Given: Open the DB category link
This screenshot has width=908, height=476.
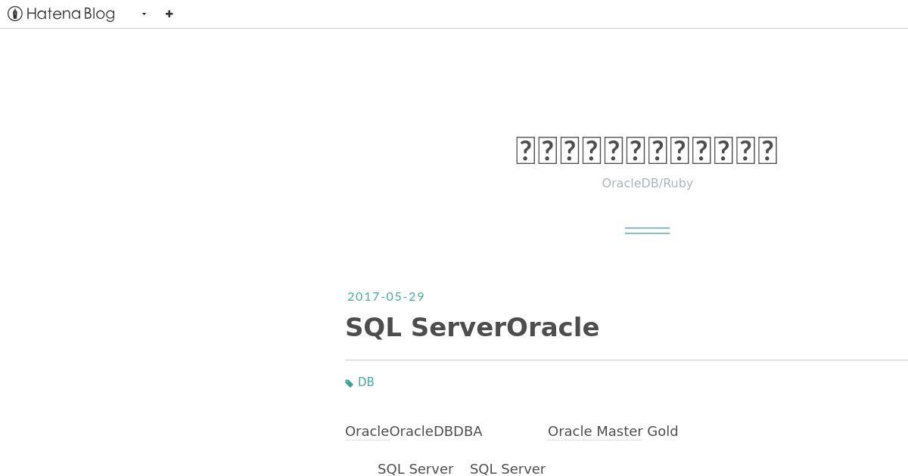Looking at the screenshot, I should (x=366, y=382).
